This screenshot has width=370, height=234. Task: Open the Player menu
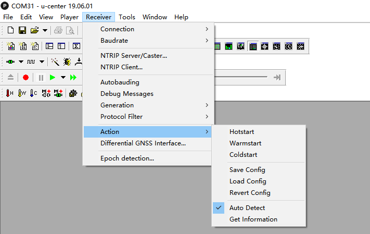[69, 17]
